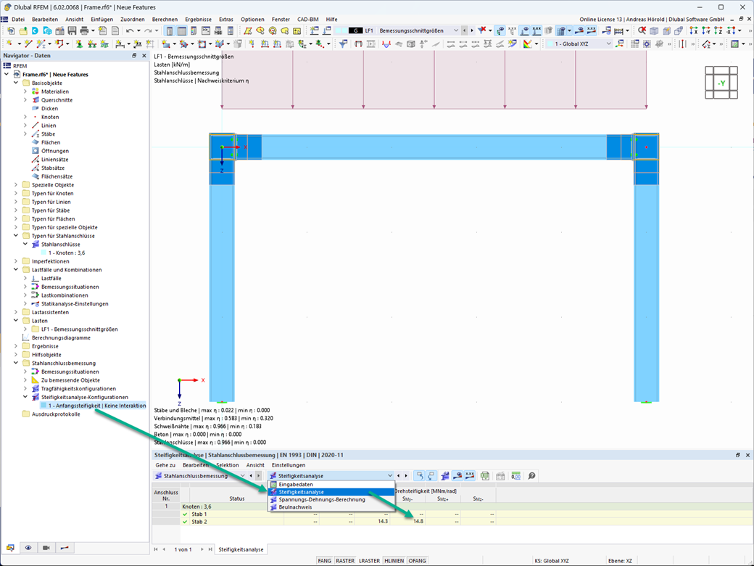The width and height of the screenshot is (754, 566).
Task: Click the New model icon
Action: tap(11, 30)
